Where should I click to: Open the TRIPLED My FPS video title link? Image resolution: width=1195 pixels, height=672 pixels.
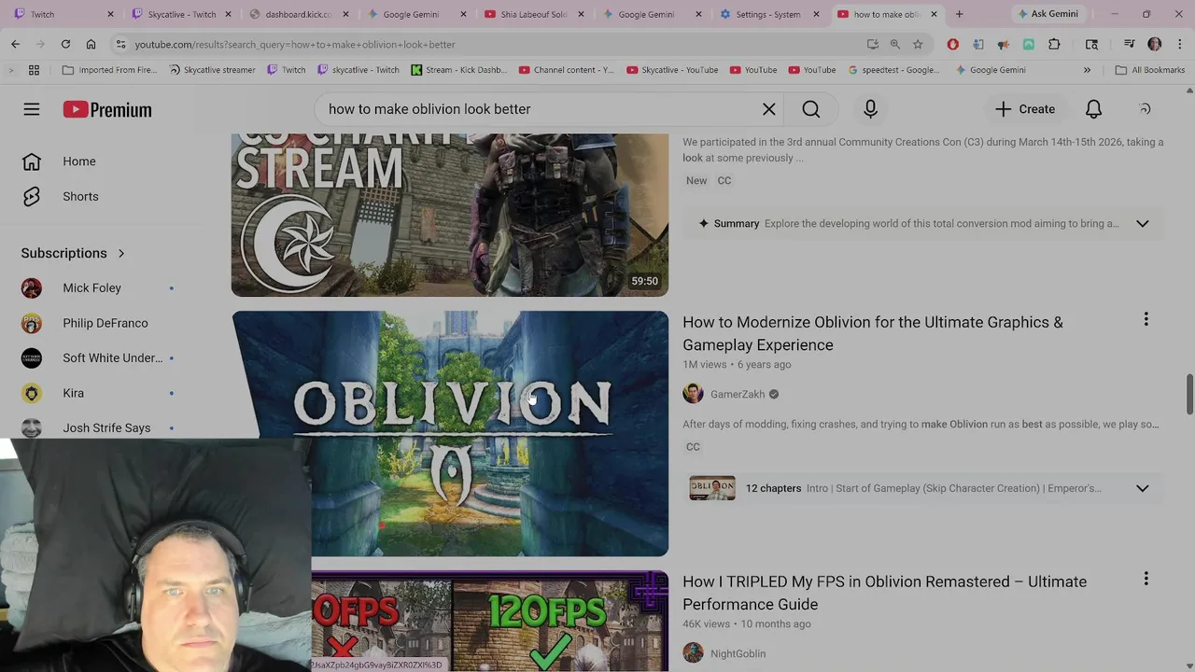click(x=884, y=593)
